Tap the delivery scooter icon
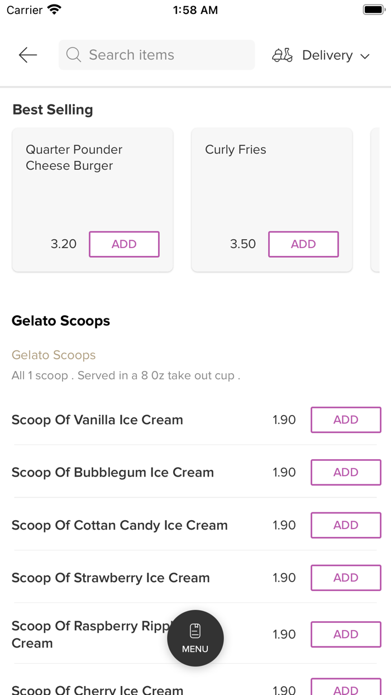 click(x=282, y=55)
